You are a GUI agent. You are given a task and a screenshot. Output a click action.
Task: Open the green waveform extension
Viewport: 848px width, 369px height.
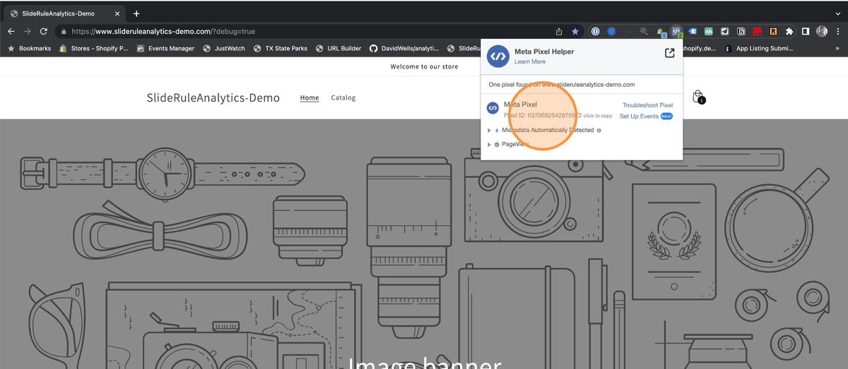coord(708,31)
